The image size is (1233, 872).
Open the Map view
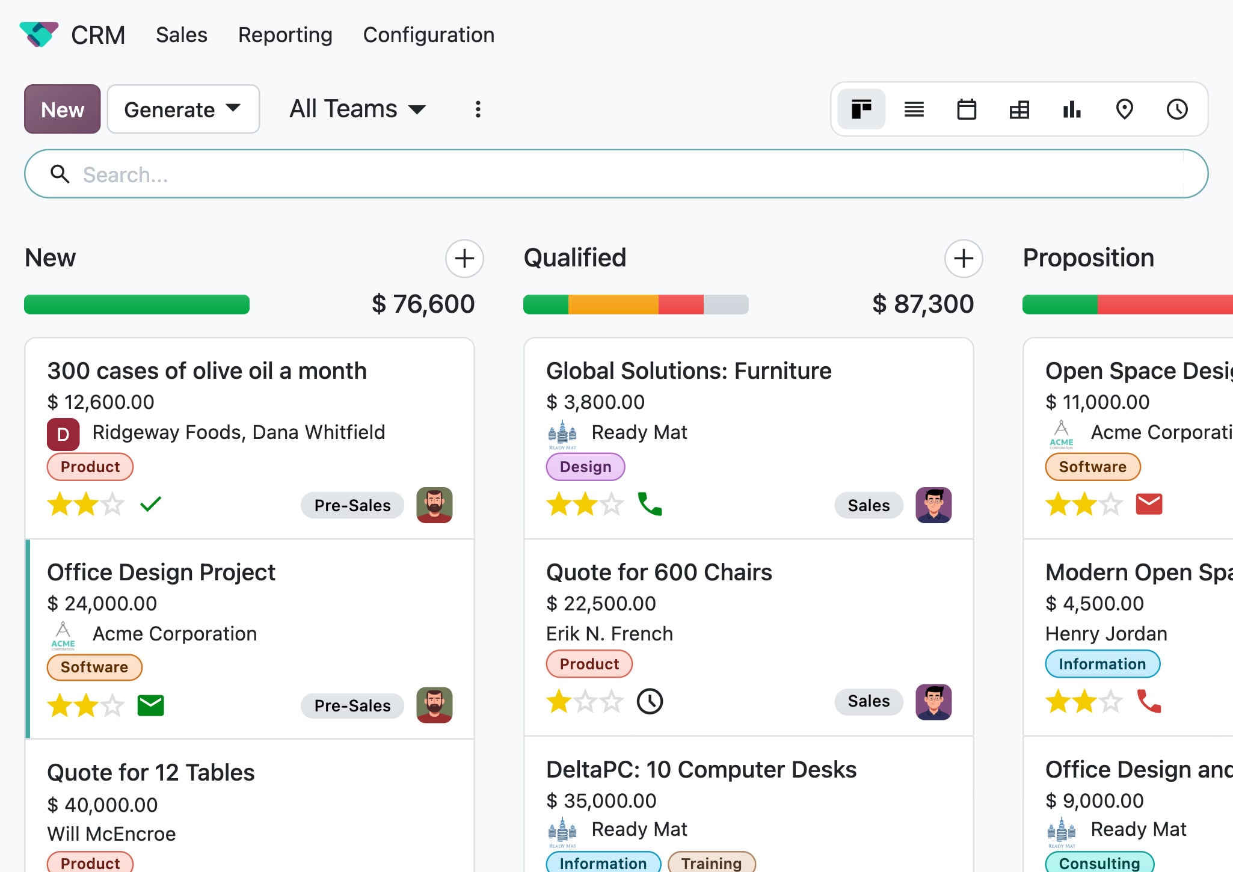click(1124, 109)
